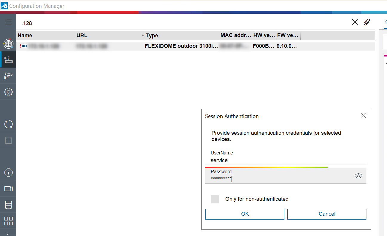Sort by Name column header

25,36
